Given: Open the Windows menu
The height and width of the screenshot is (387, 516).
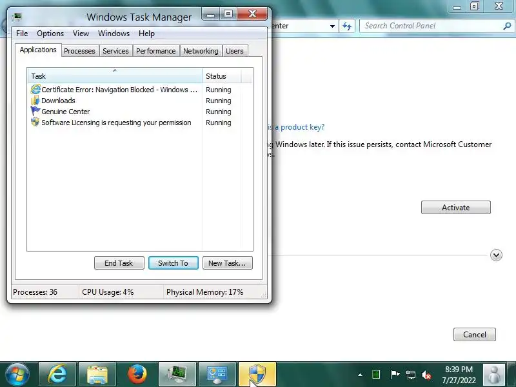Looking at the screenshot, I should pos(114,34).
